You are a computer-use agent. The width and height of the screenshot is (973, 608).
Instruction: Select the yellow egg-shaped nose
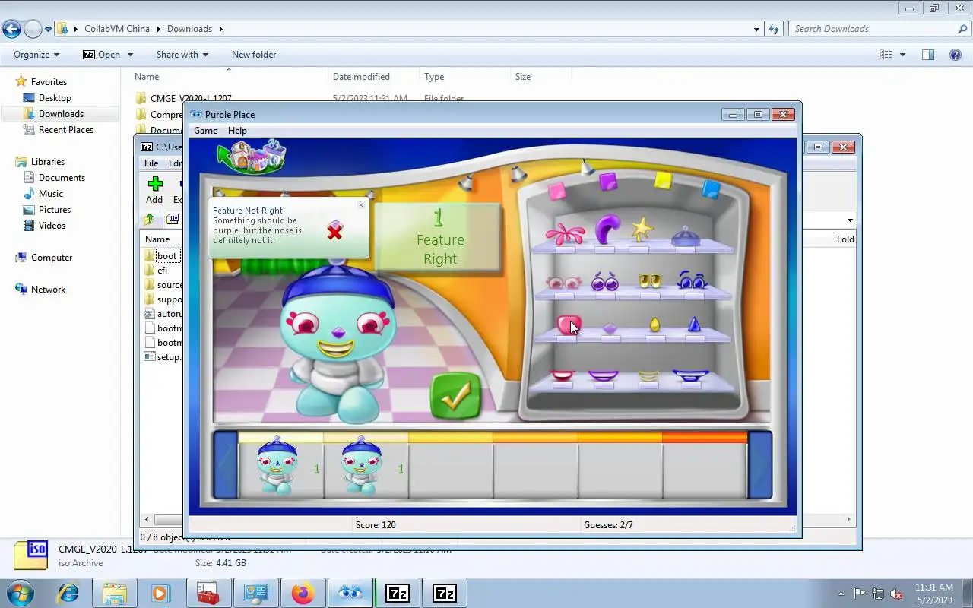654,325
